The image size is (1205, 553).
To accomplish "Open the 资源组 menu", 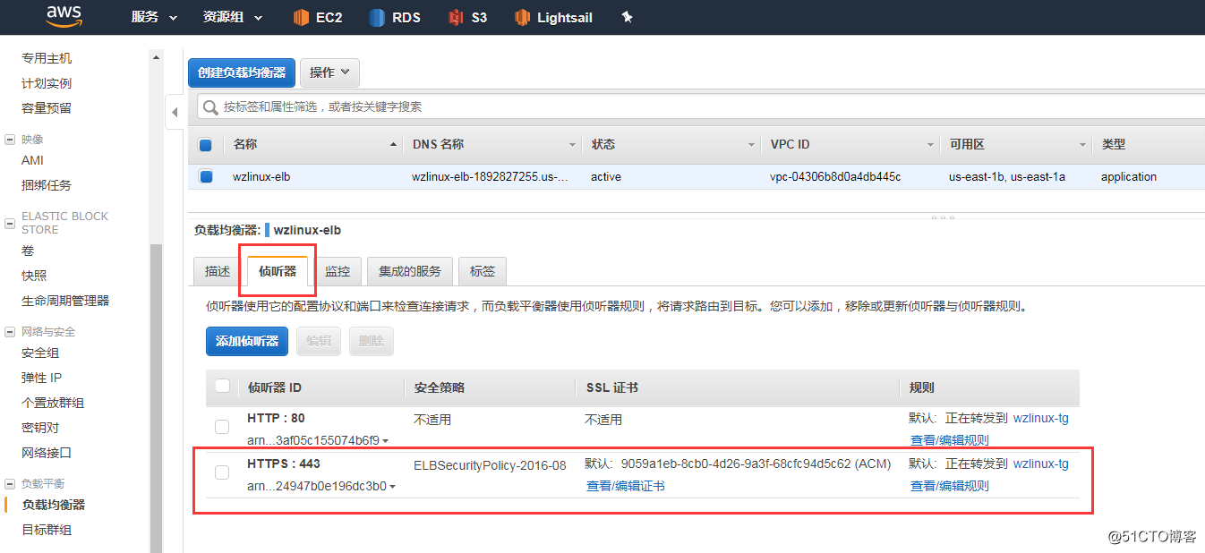I will click(233, 17).
